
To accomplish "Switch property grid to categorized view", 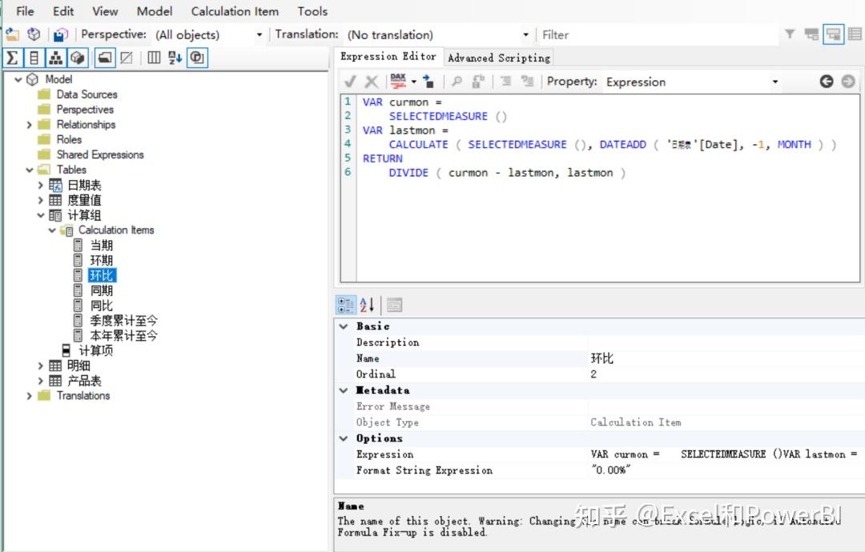I will point(346,305).
